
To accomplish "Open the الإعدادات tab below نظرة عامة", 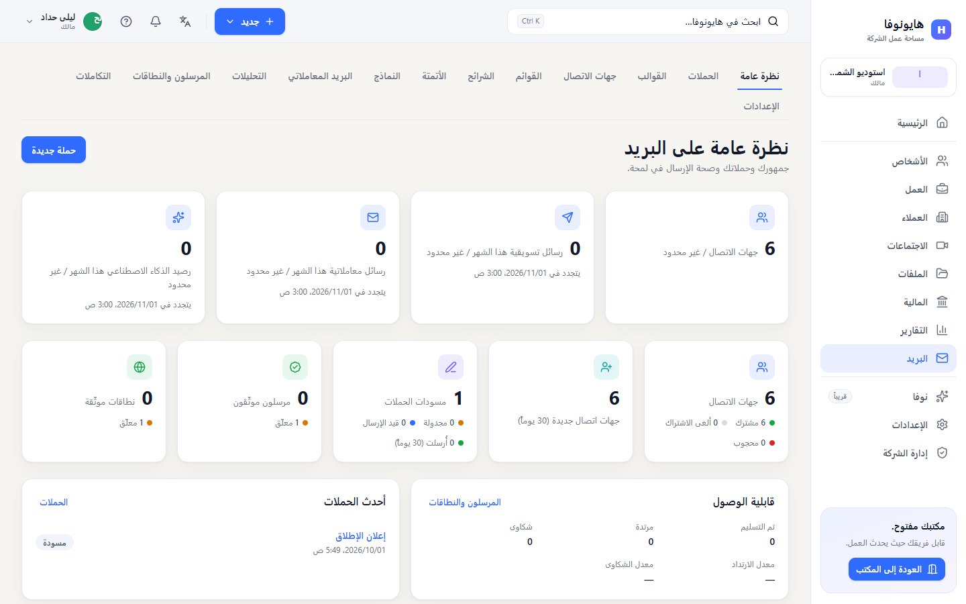I will [x=761, y=106].
